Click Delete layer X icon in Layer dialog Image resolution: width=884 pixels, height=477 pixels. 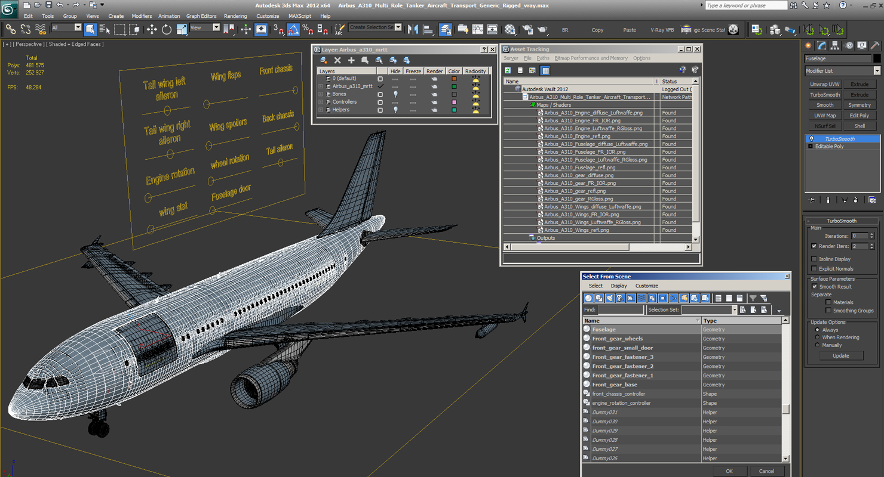(337, 60)
